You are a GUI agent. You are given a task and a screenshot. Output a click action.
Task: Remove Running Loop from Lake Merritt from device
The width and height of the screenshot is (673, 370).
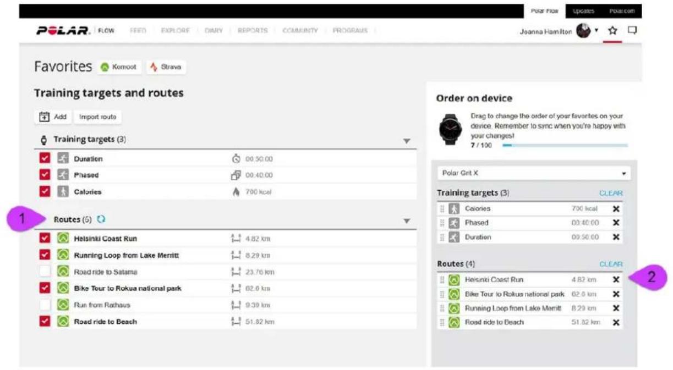click(x=616, y=308)
